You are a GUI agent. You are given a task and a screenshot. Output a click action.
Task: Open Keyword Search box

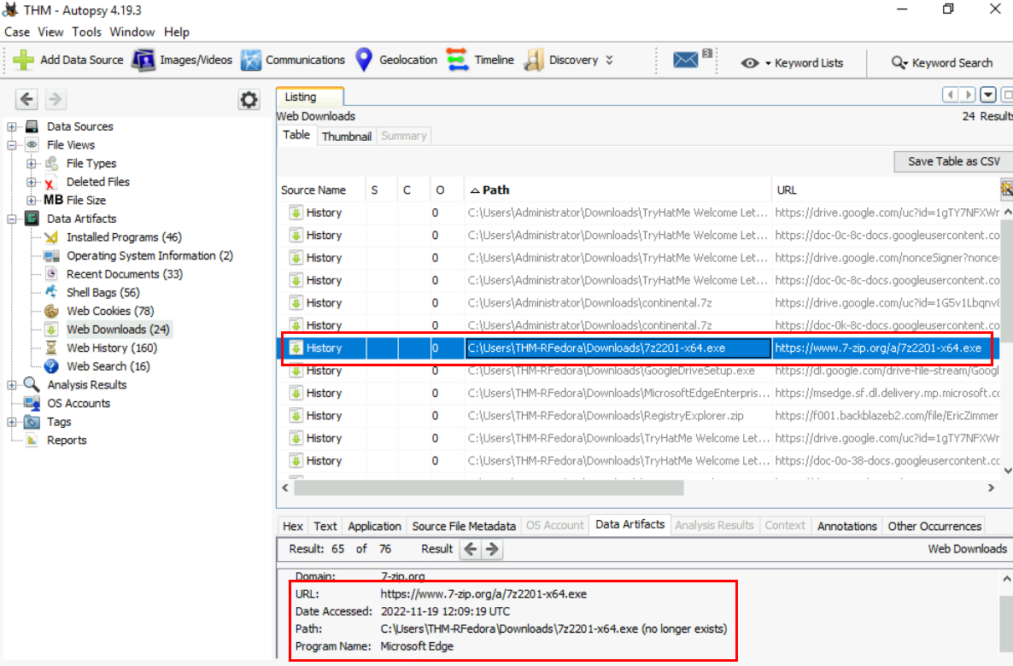(942, 63)
